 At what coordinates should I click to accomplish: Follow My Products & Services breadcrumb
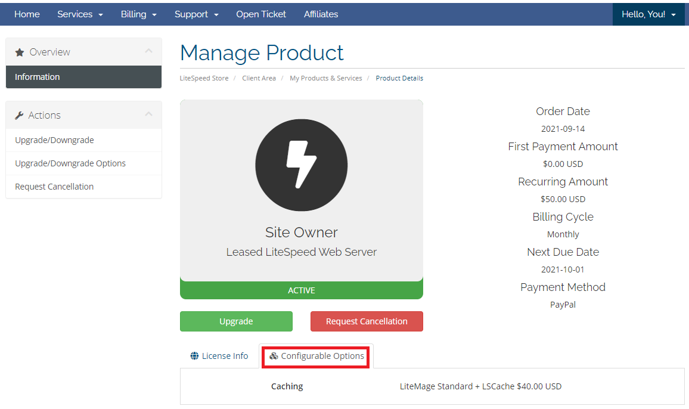point(325,78)
